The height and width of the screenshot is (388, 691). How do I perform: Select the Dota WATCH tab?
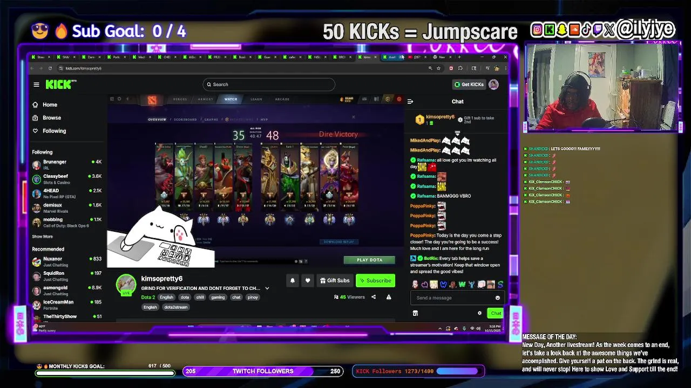[231, 99]
